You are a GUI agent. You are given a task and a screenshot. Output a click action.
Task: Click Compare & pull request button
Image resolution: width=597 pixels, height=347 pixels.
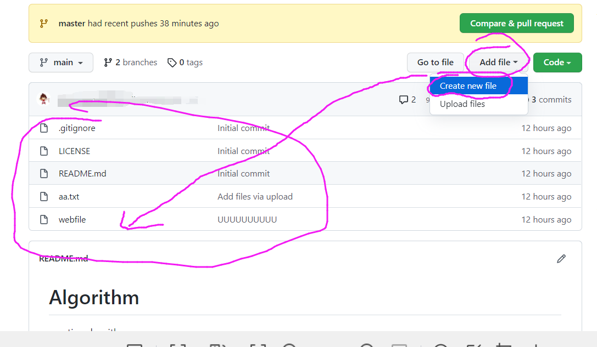click(x=517, y=23)
